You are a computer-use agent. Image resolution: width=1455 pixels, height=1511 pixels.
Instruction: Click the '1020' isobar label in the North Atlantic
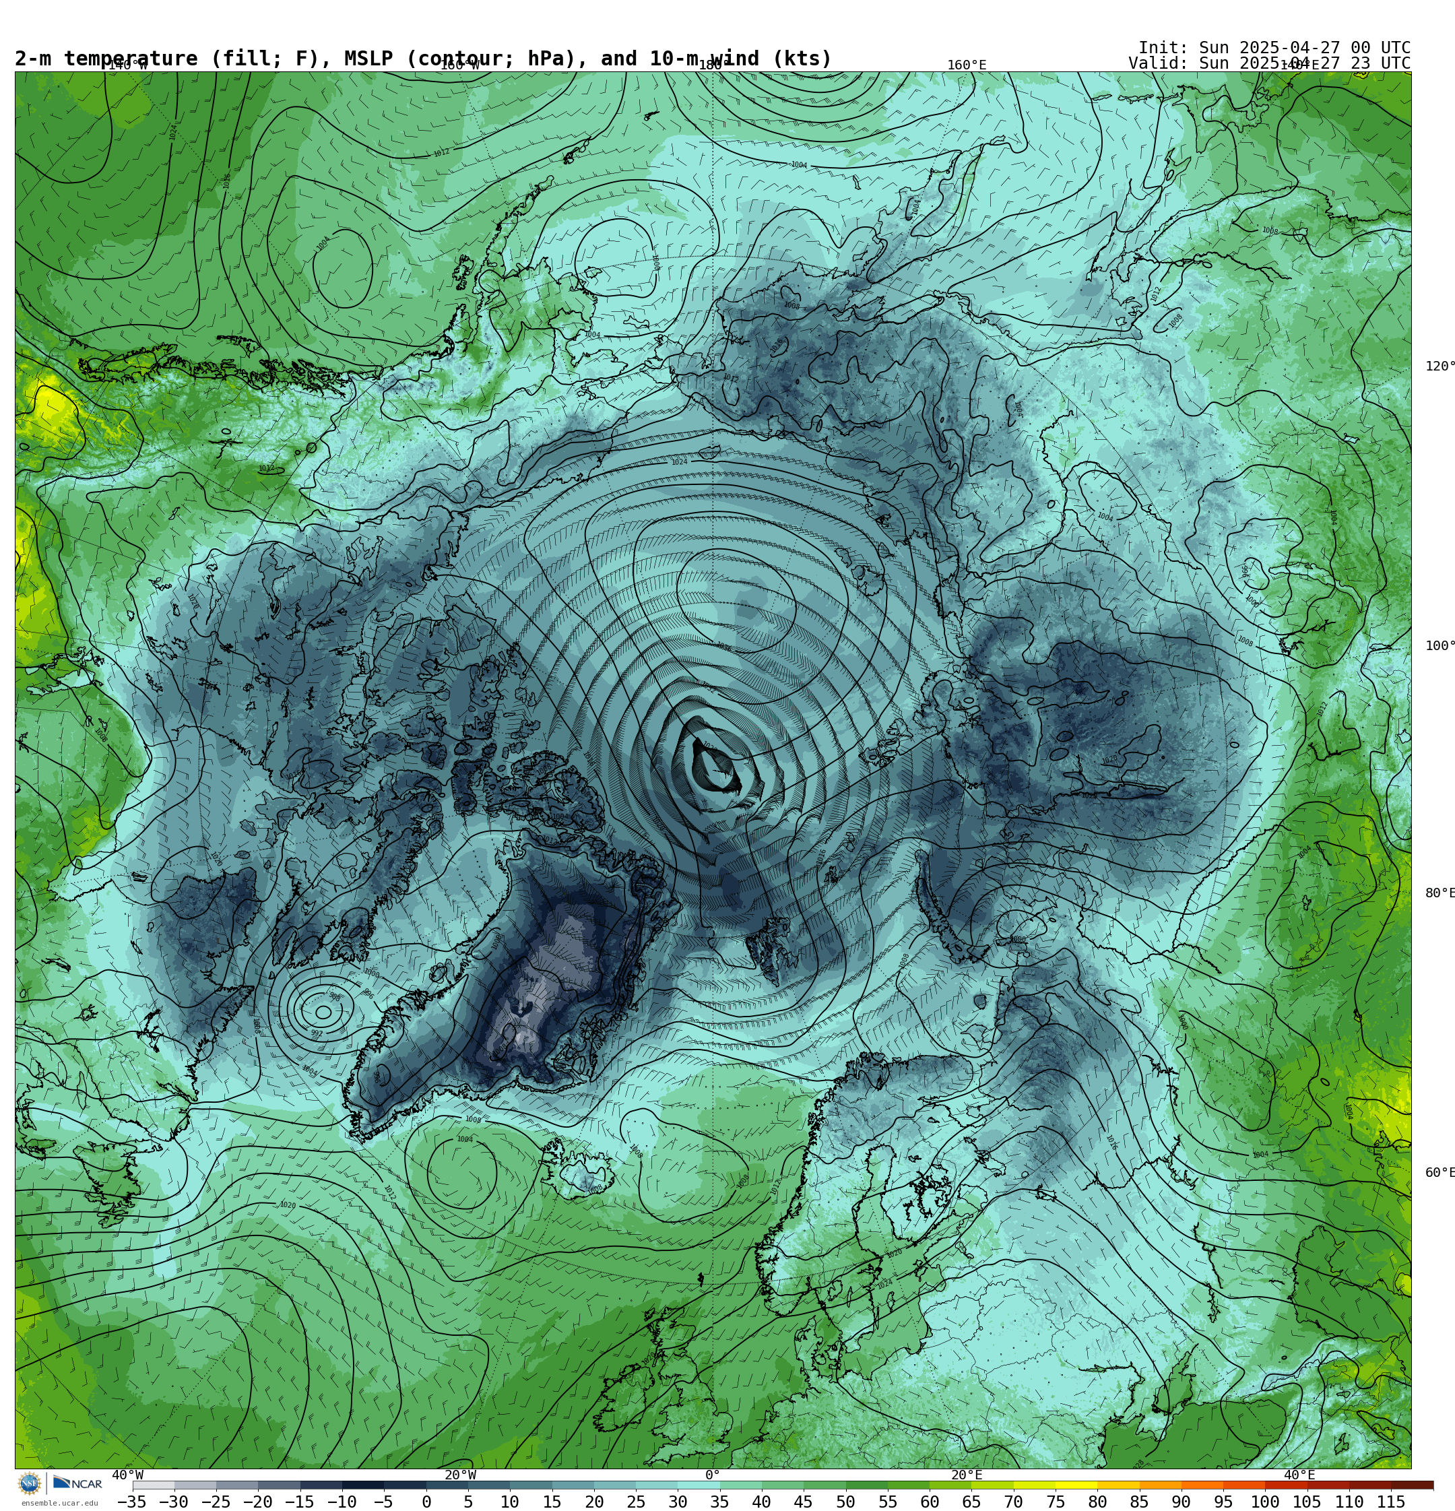288,1205
